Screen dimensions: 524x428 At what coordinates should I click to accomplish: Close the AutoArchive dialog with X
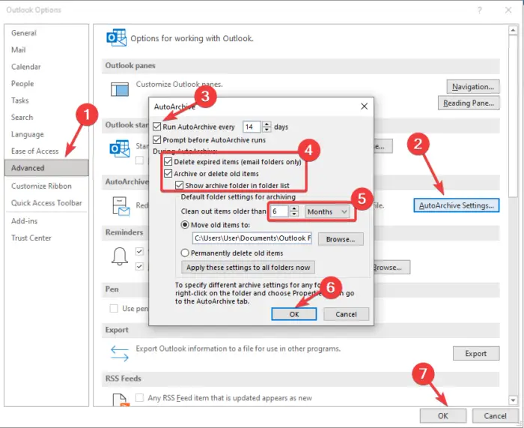tap(365, 106)
